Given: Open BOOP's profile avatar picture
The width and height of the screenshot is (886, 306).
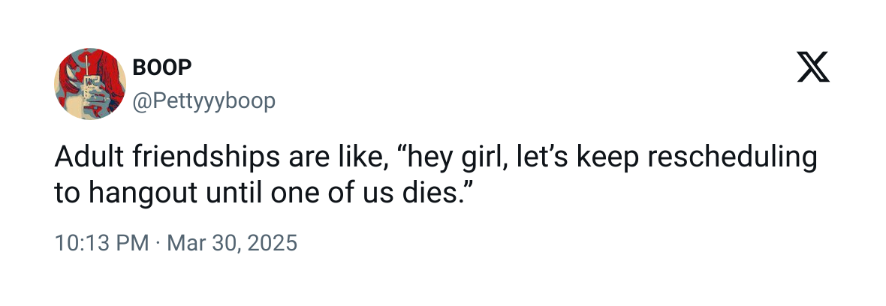Looking at the screenshot, I should click(x=90, y=84).
